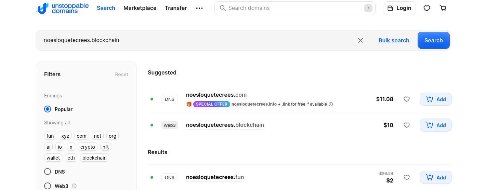Open the shopping cart icon

coord(443,9)
